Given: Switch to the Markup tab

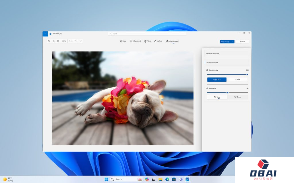Looking at the screenshot, I should (158, 41).
